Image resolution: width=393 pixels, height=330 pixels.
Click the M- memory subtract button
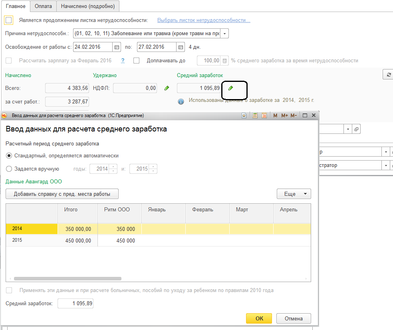(294, 115)
